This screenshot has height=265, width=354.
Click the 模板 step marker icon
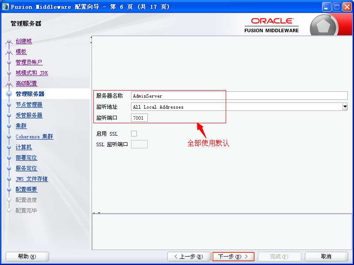[9, 52]
